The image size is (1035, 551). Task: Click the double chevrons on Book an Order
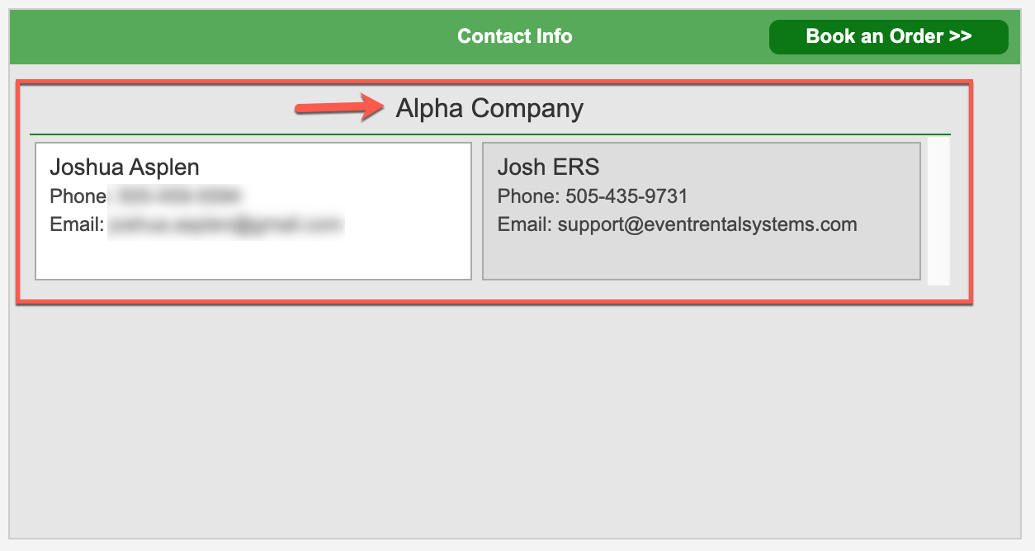click(960, 37)
